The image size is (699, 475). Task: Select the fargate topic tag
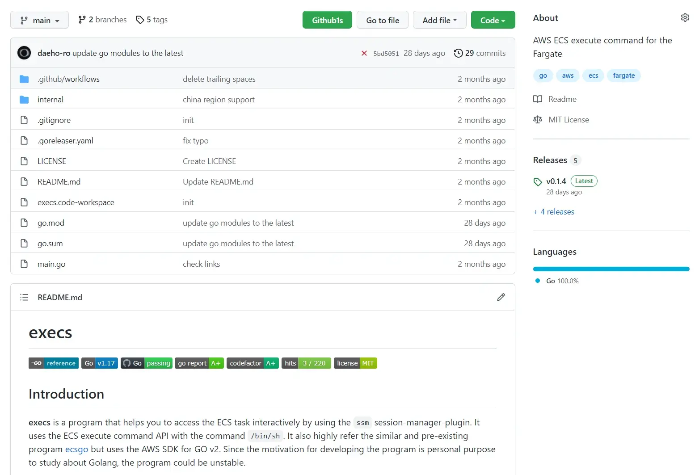click(x=623, y=76)
